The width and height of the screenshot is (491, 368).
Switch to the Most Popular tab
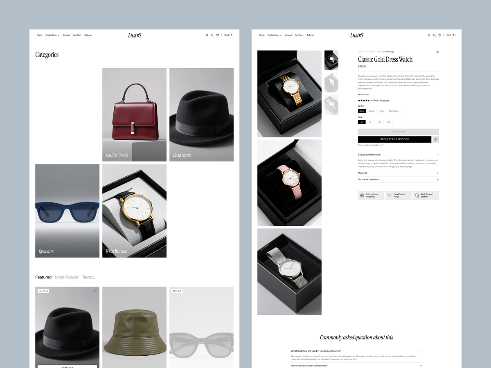pyautogui.click(x=67, y=277)
